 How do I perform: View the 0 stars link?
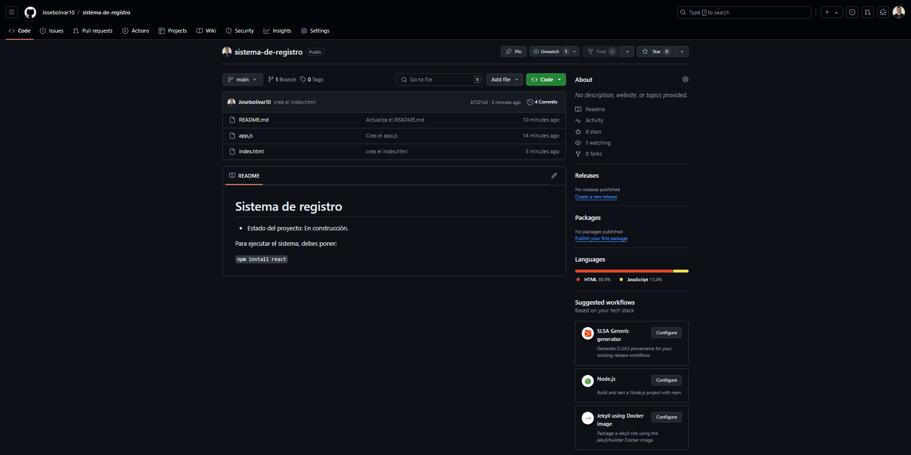(x=588, y=132)
